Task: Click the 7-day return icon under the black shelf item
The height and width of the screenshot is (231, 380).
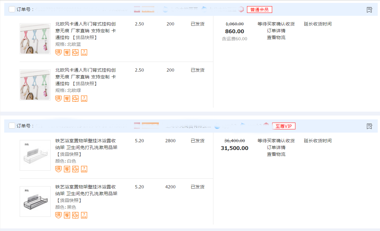Action: pyautogui.click(x=84, y=215)
